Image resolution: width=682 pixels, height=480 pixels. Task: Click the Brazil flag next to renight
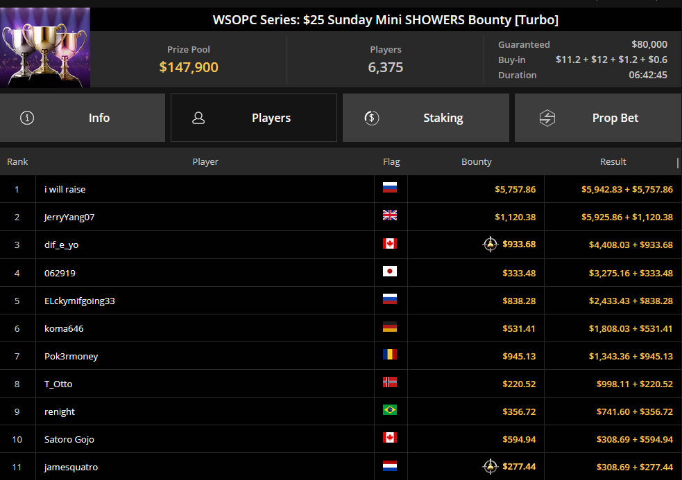390,409
